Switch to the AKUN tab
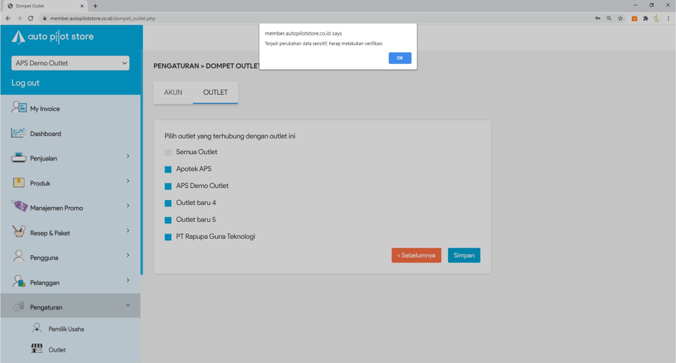This screenshot has height=363, width=676. coord(173,92)
